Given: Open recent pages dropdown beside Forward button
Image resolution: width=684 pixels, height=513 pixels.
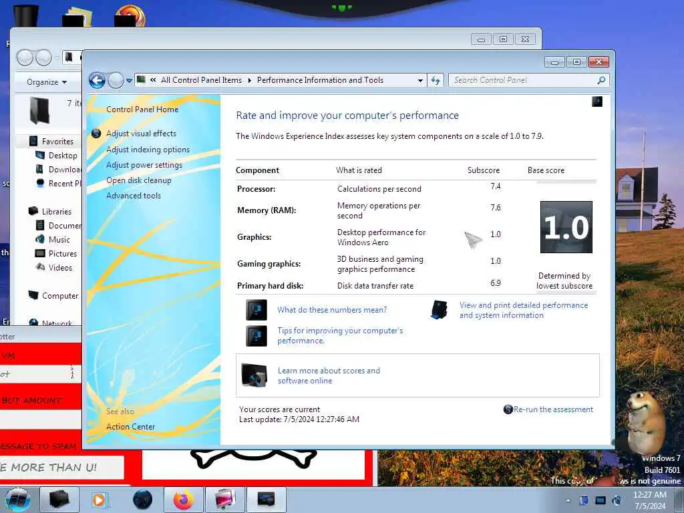Looking at the screenshot, I should click(x=129, y=81).
